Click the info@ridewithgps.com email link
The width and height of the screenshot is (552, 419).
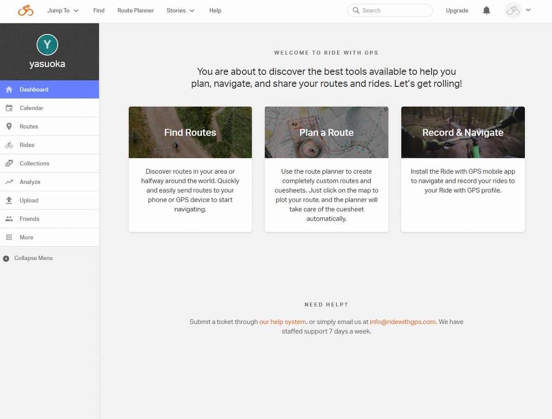pyautogui.click(x=402, y=322)
